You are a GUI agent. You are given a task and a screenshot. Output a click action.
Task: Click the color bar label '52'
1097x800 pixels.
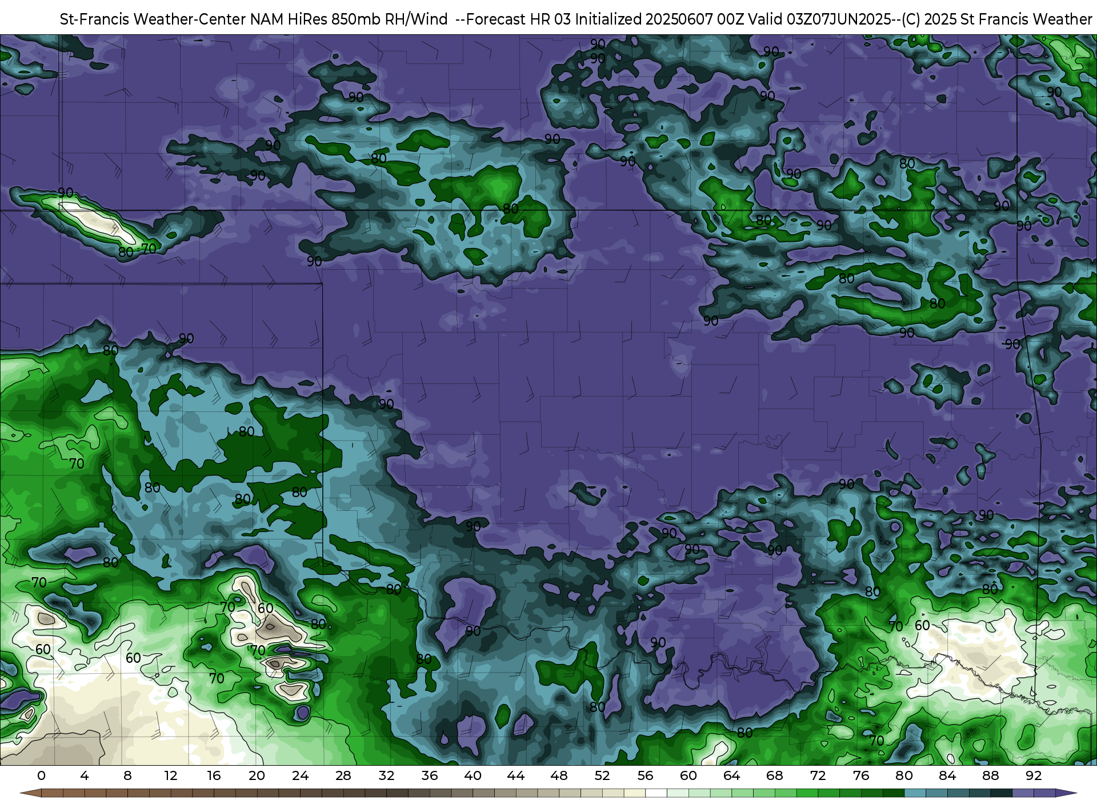602,775
